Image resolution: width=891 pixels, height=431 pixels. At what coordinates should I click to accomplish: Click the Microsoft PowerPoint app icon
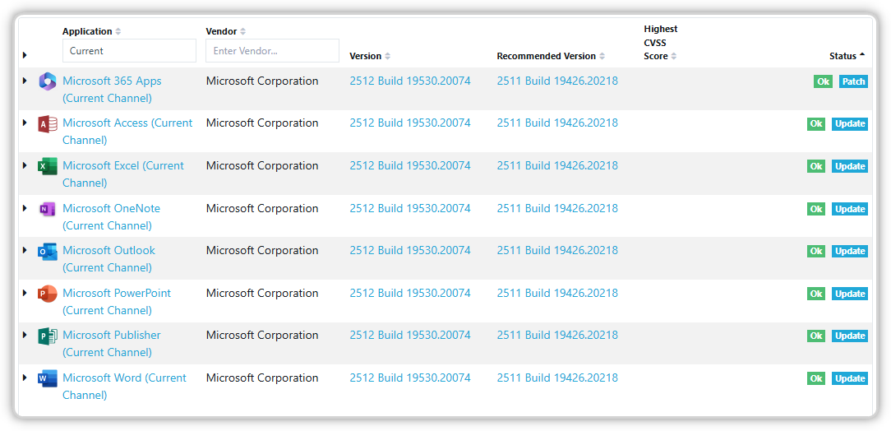(48, 294)
